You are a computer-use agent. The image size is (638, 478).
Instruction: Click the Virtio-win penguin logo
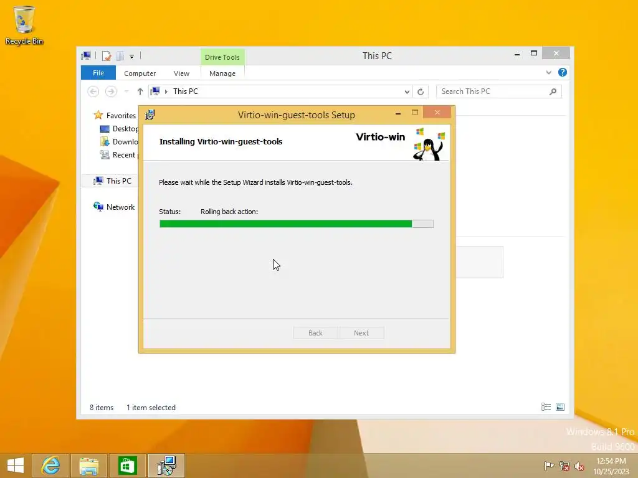coord(429,144)
